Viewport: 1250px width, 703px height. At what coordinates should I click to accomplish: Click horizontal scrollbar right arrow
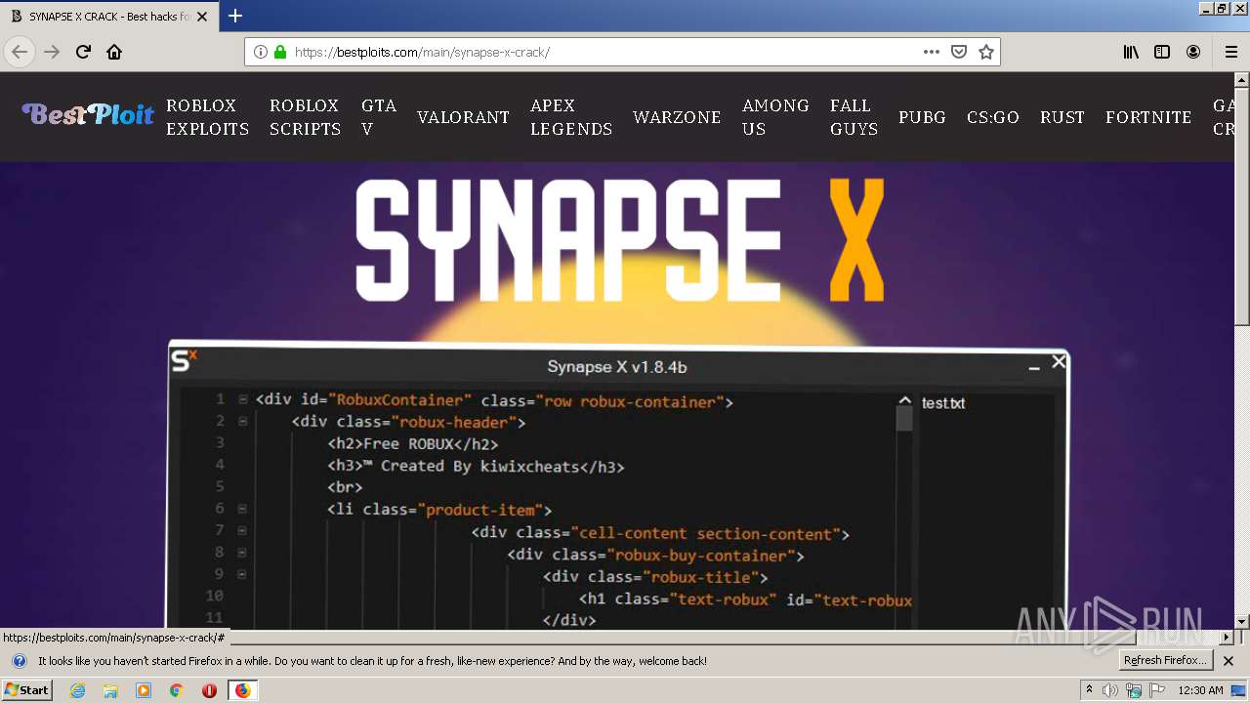pyautogui.click(x=1227, y=637)
